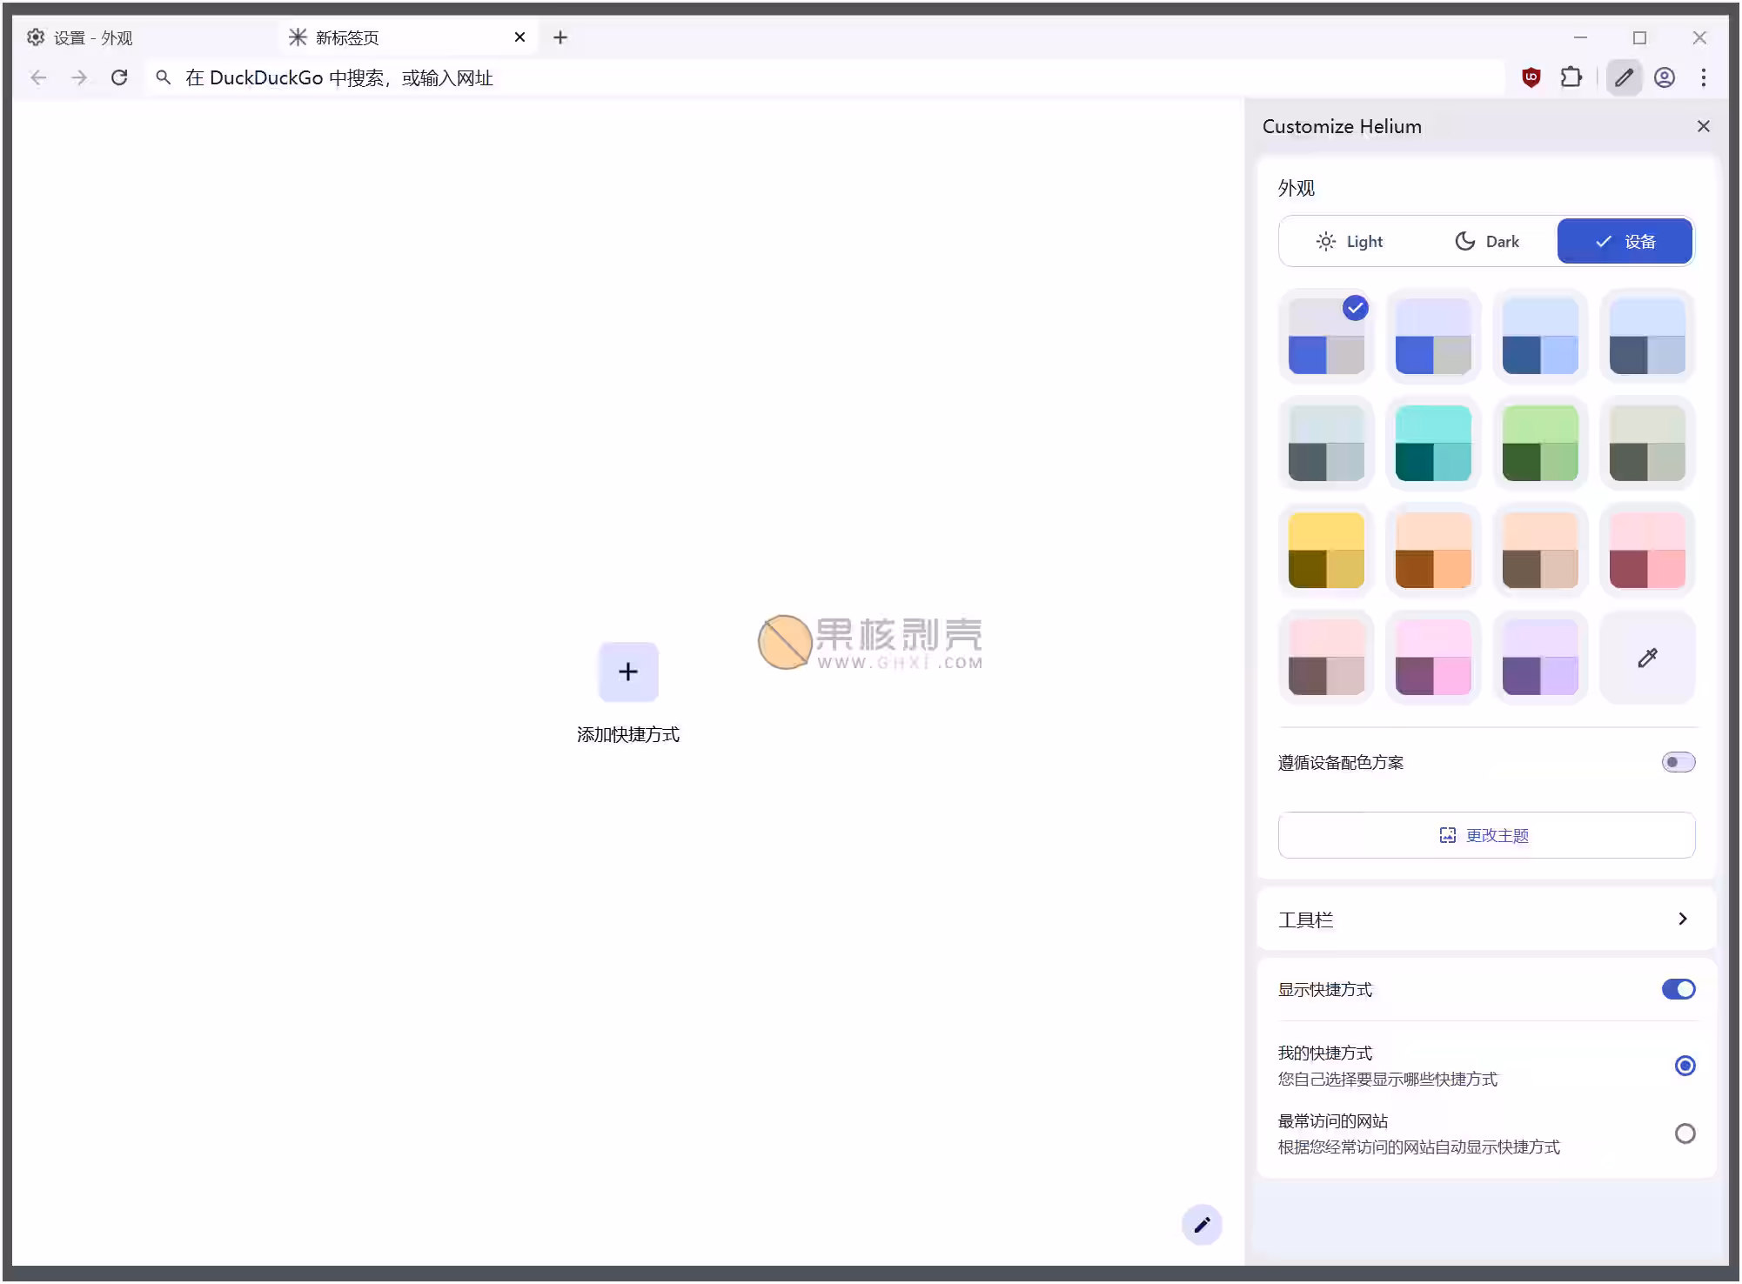Switch to the 设置 - 外观 tab

point(91,37)
